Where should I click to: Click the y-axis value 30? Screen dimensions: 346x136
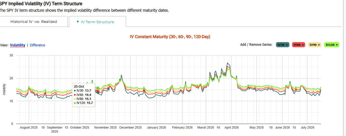pyautogui.click(x=11, y=55)
